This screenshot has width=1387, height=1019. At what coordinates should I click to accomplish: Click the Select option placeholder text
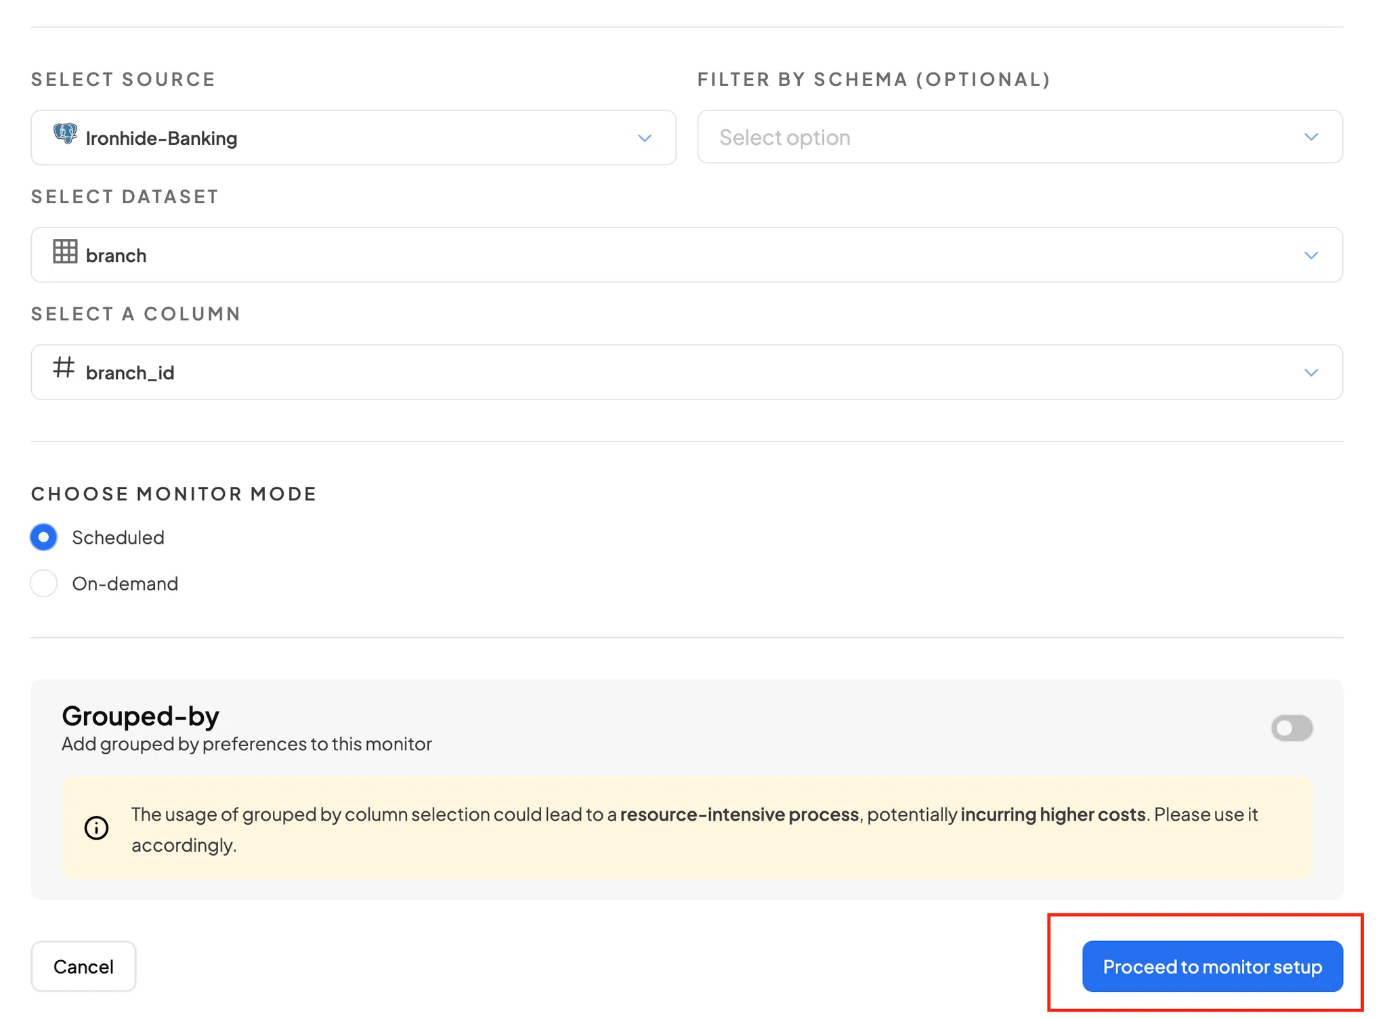[784, 137]
